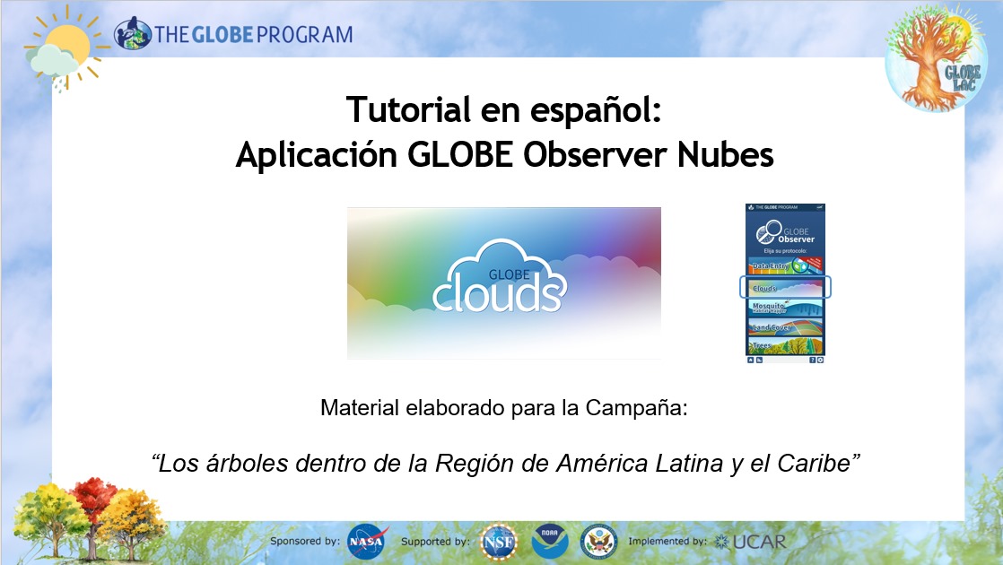
Task: Click the "THE GLOBE PROGRAM" header text
Action: 254,34
